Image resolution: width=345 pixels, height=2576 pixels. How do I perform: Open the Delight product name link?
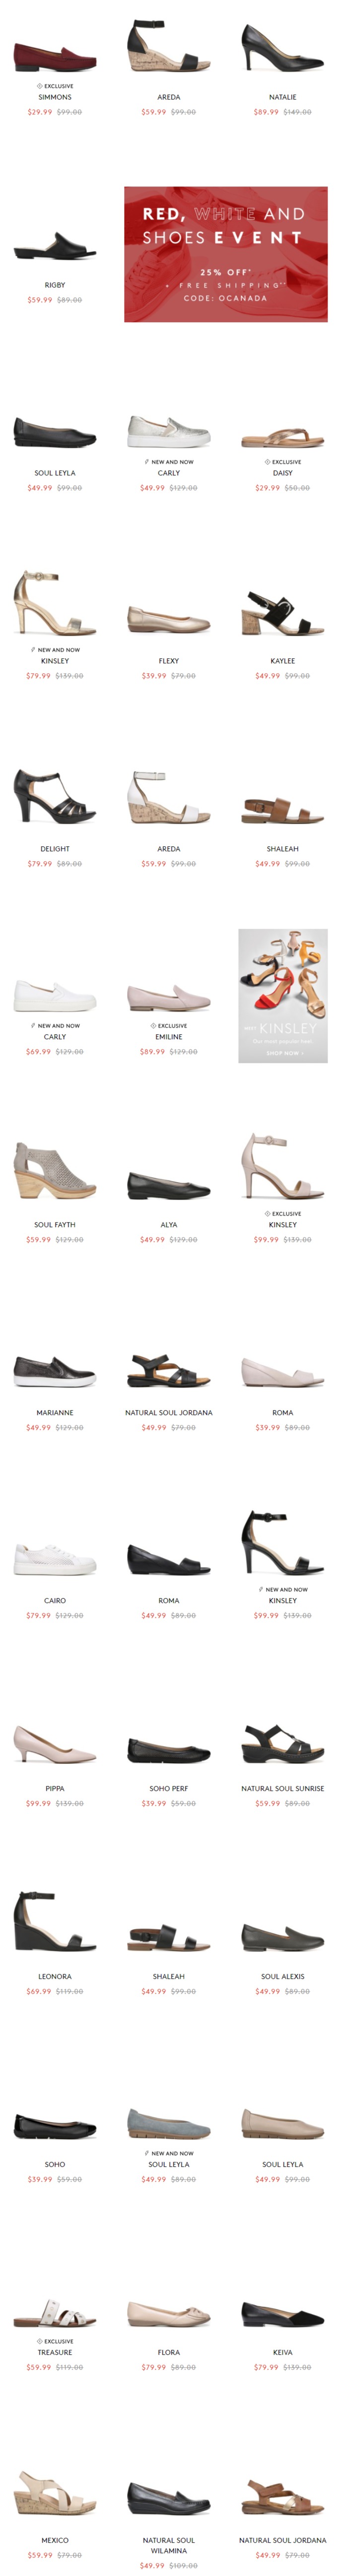pyautogui.click(x=55, y=849)
